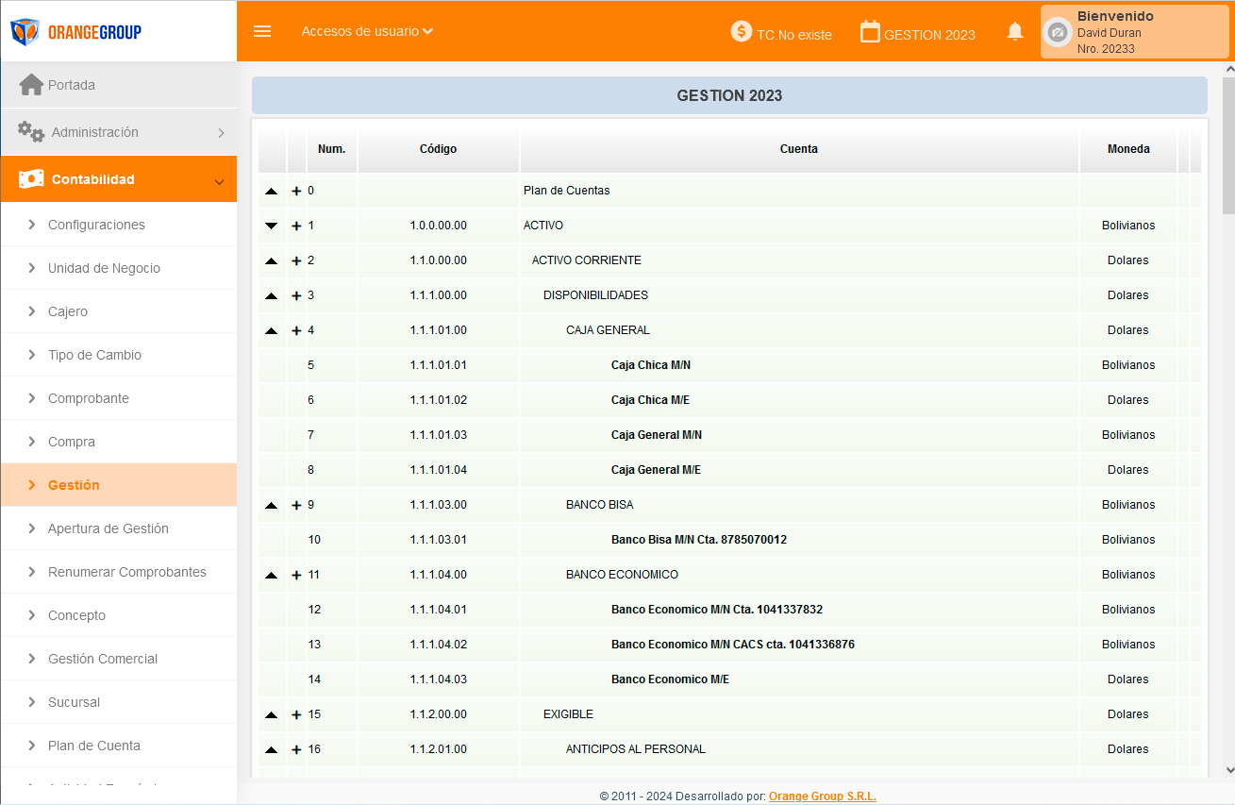Click the hamburger menu icon
This screenshot has width=1235, height=805.
(262, 31)
